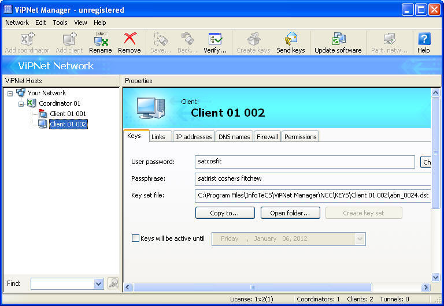Click the Properties panel header

click(282, 81)
